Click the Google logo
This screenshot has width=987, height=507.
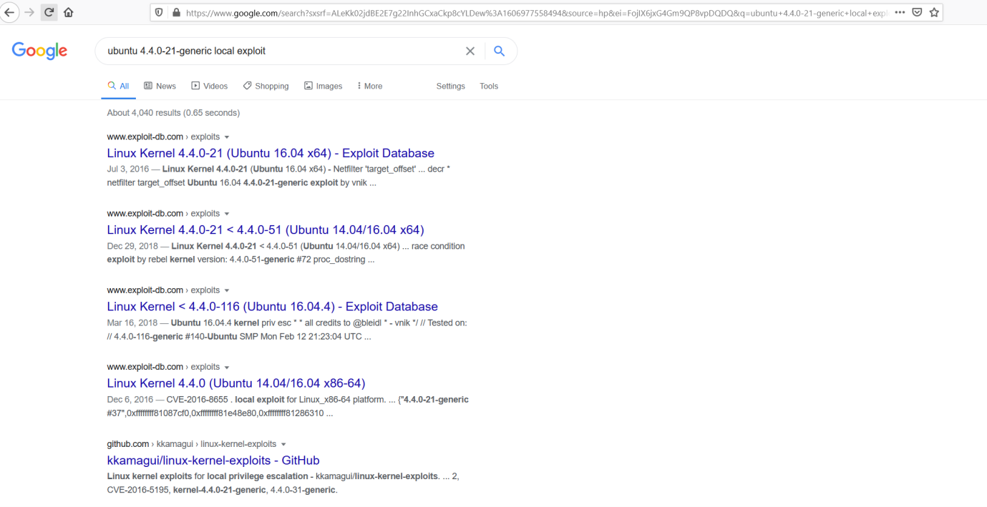click(x=39, y=51)
